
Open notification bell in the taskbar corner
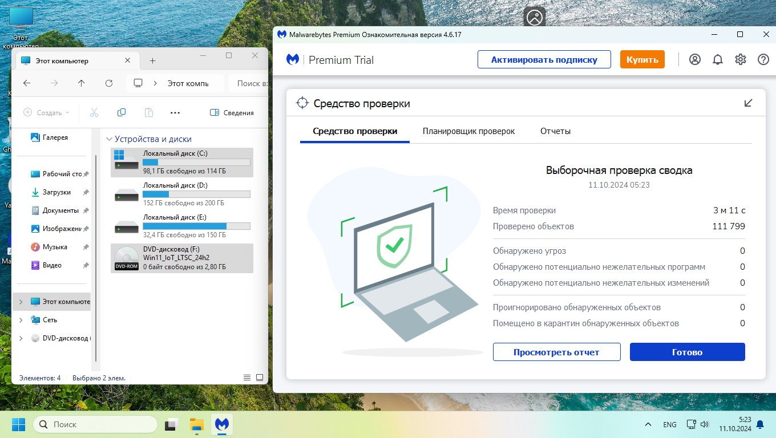(x=760, y=424)
